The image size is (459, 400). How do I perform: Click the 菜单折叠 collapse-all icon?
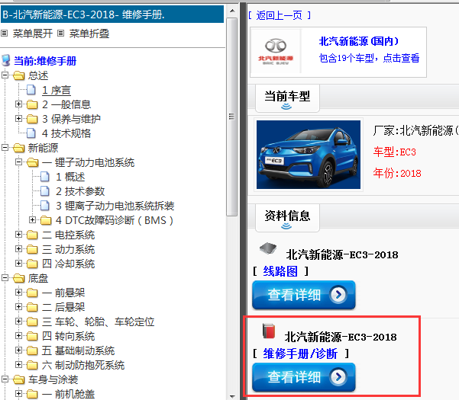tap(60, 34)
